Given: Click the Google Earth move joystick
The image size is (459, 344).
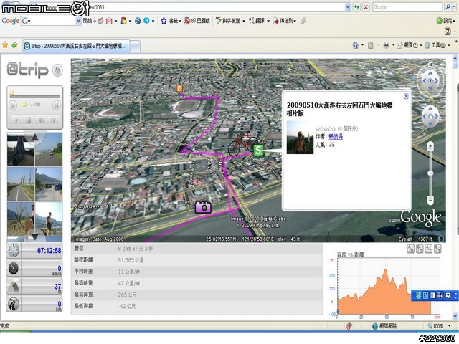Looking at the screenshot, I should pyautogui.click(x=430, y=116).
